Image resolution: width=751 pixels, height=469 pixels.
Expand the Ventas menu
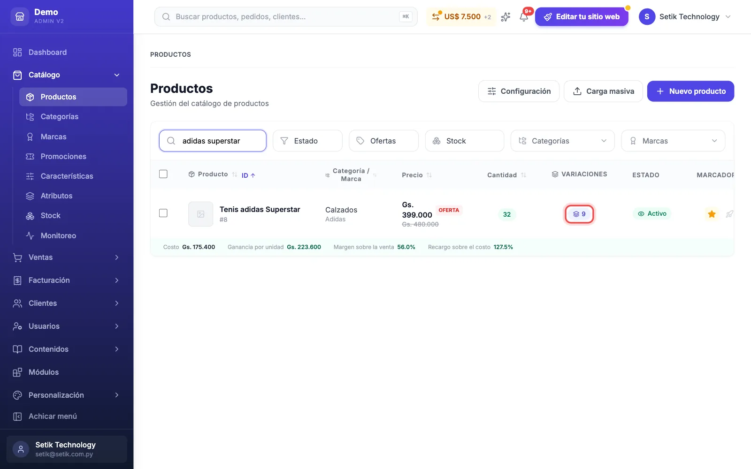click(67, 257)
